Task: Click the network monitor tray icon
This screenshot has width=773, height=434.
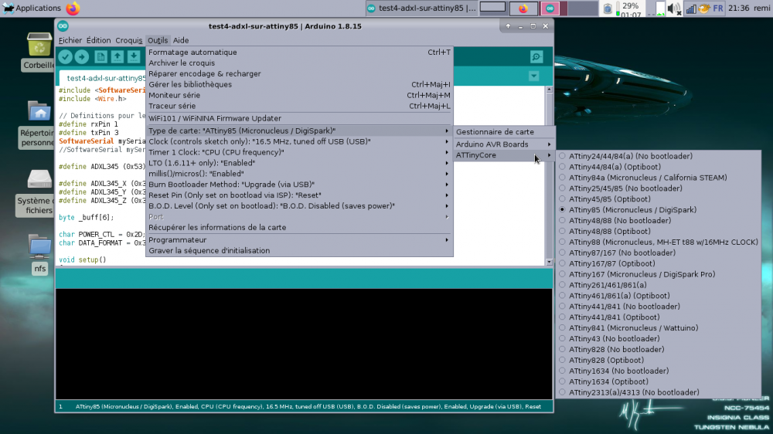Action: pos(691,8)
